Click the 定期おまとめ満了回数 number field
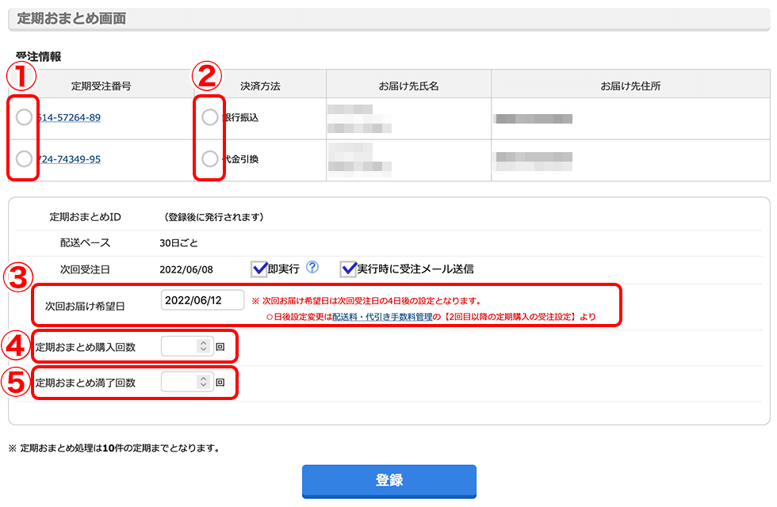This screenshot has height=507, width=777. (x=178, y=383)
